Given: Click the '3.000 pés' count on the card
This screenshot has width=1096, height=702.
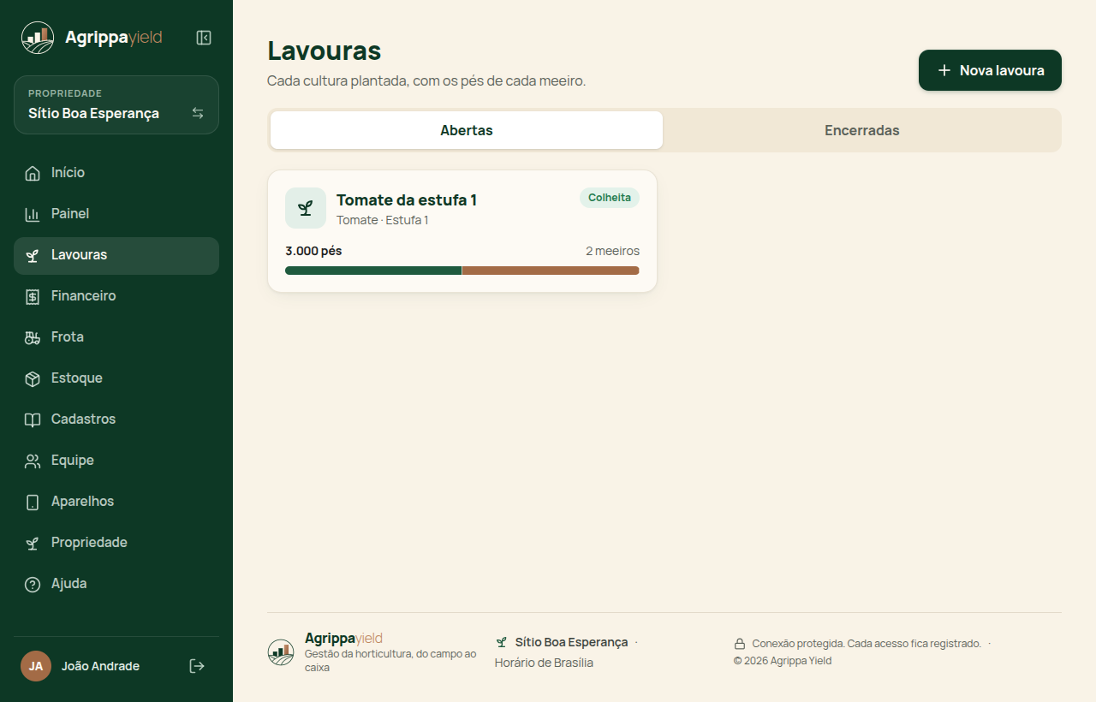Looking at the screenshot, I should click(313, 251).
